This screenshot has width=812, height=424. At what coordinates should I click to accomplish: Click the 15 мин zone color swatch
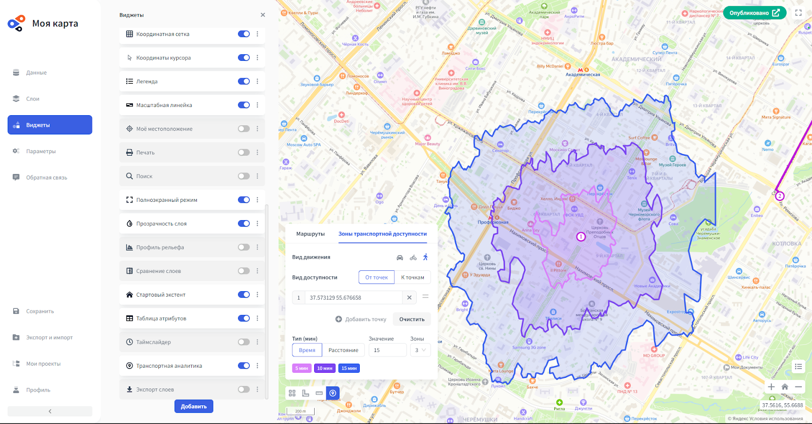(349, 368)
